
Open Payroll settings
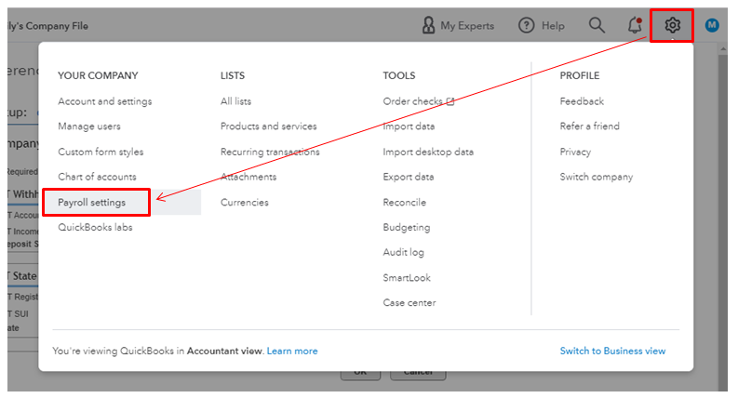pos(92,203)
